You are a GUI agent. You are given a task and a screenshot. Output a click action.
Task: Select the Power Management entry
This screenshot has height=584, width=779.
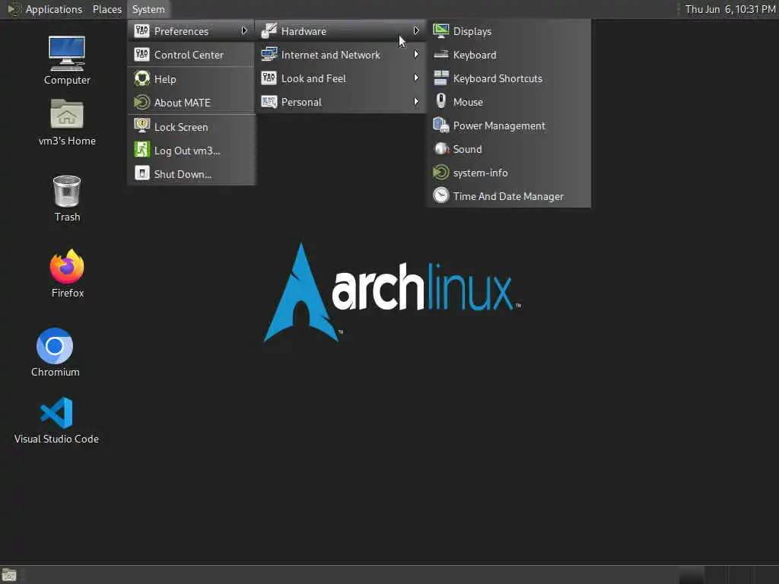point(509,125)
